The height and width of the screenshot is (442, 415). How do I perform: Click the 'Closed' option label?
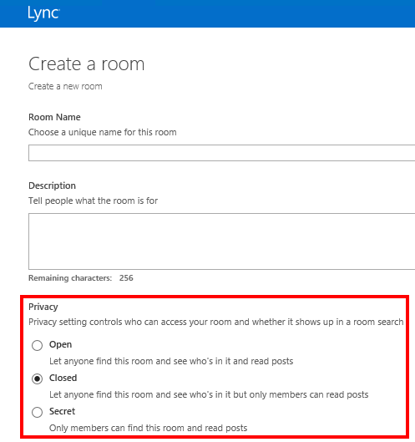point(63,378)
